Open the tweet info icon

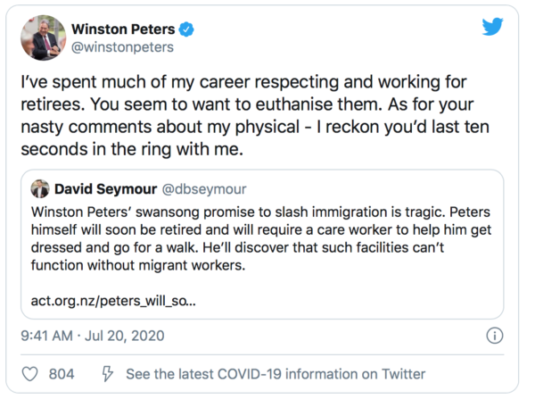[x=495, y=337]
